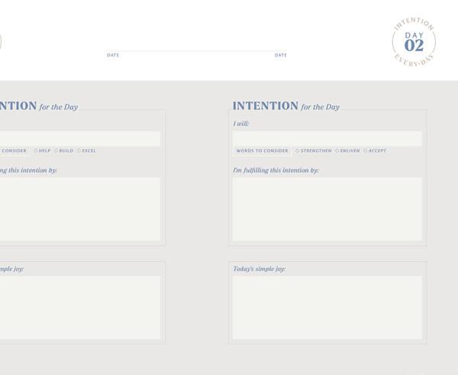
Task: Click the right-page 'INTENTION for the Day' heading
Action: [x=286, y=106]
